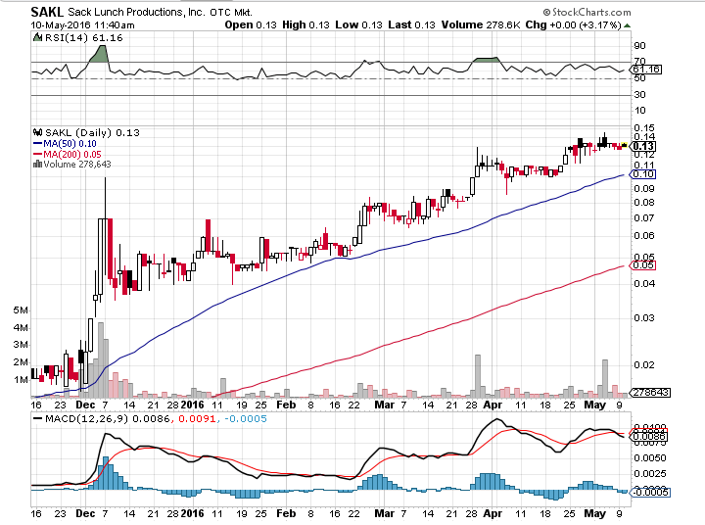Click Apr on the price chart's date axis
The width and height of the screenshot is (705, 525).
coord(493,405)
